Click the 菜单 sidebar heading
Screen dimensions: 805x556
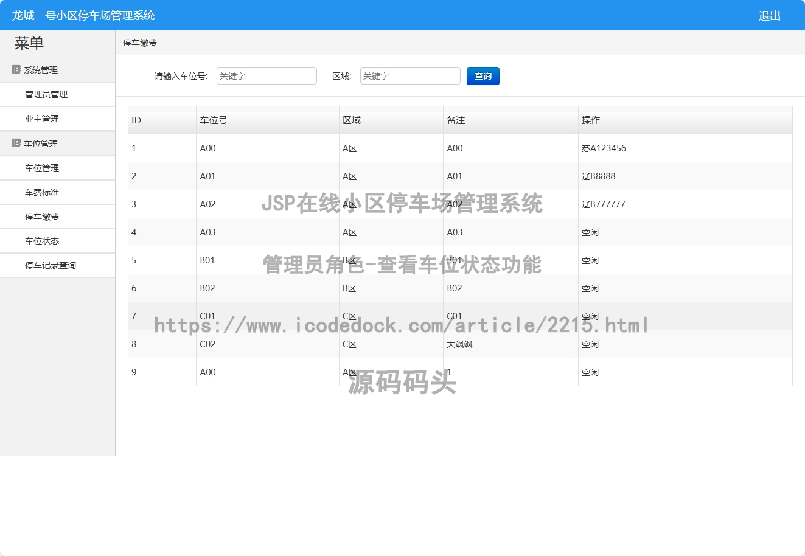(x=29, y=43)
